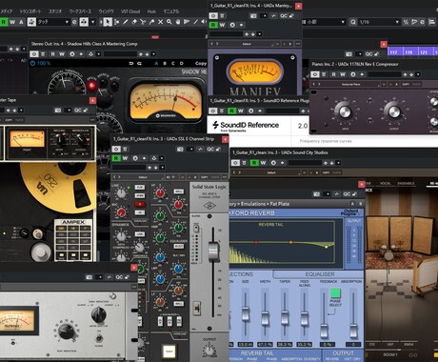Switch to Equaliser tab in Oxford Reverb
The height and width of the screenshot is (362, 438).
pos(320,274)
